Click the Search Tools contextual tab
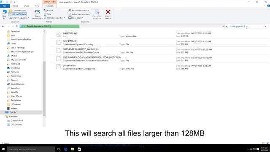 (x=50, y=2)
